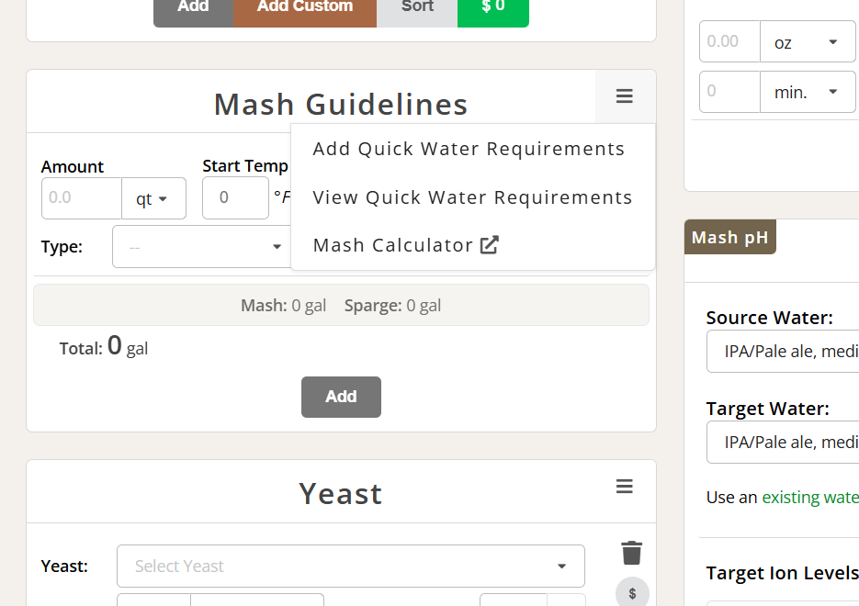Click the Add Custom button
The width and height of the screenshot is (859, 606).
(x=305, y=7)
